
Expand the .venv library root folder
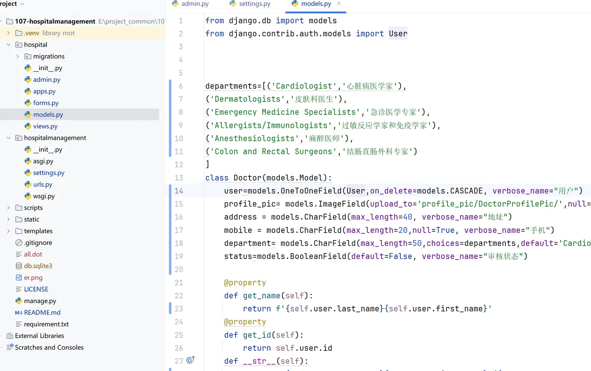8,33
